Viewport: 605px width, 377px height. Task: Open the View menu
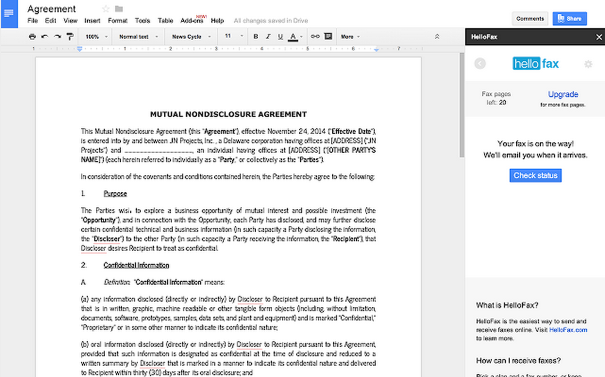click(x=70, y=21)
